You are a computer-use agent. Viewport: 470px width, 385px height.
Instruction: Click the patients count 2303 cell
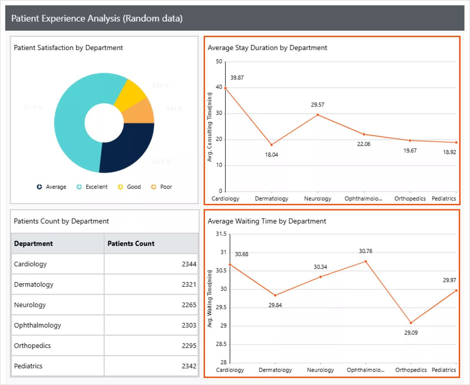151,325
